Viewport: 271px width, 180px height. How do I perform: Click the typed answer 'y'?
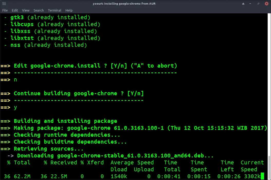[x=15, y=108]
